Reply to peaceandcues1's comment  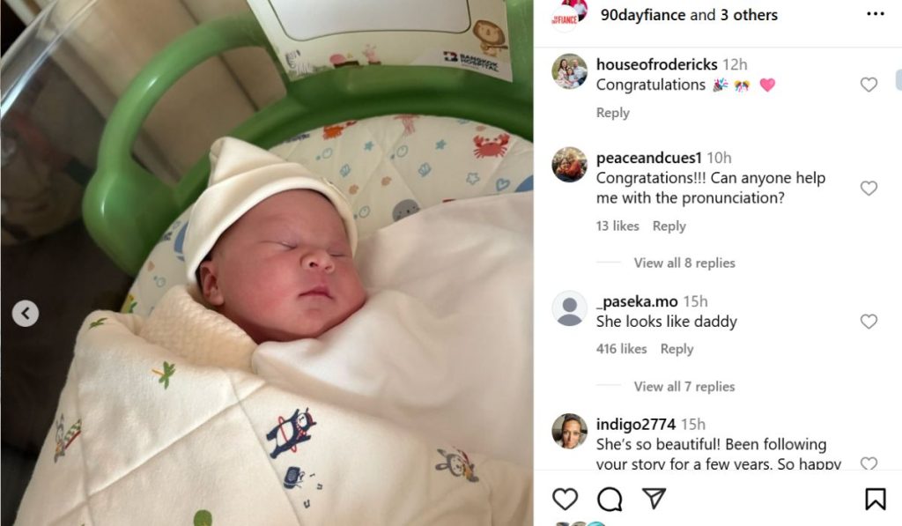click(x=669, y=226)
